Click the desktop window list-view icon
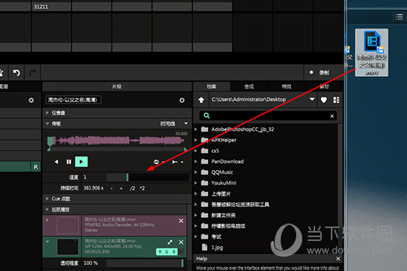The image size is (407, 271). point(399,17)
